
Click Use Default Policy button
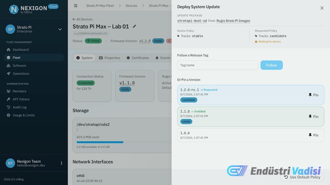tap(302, 177)
